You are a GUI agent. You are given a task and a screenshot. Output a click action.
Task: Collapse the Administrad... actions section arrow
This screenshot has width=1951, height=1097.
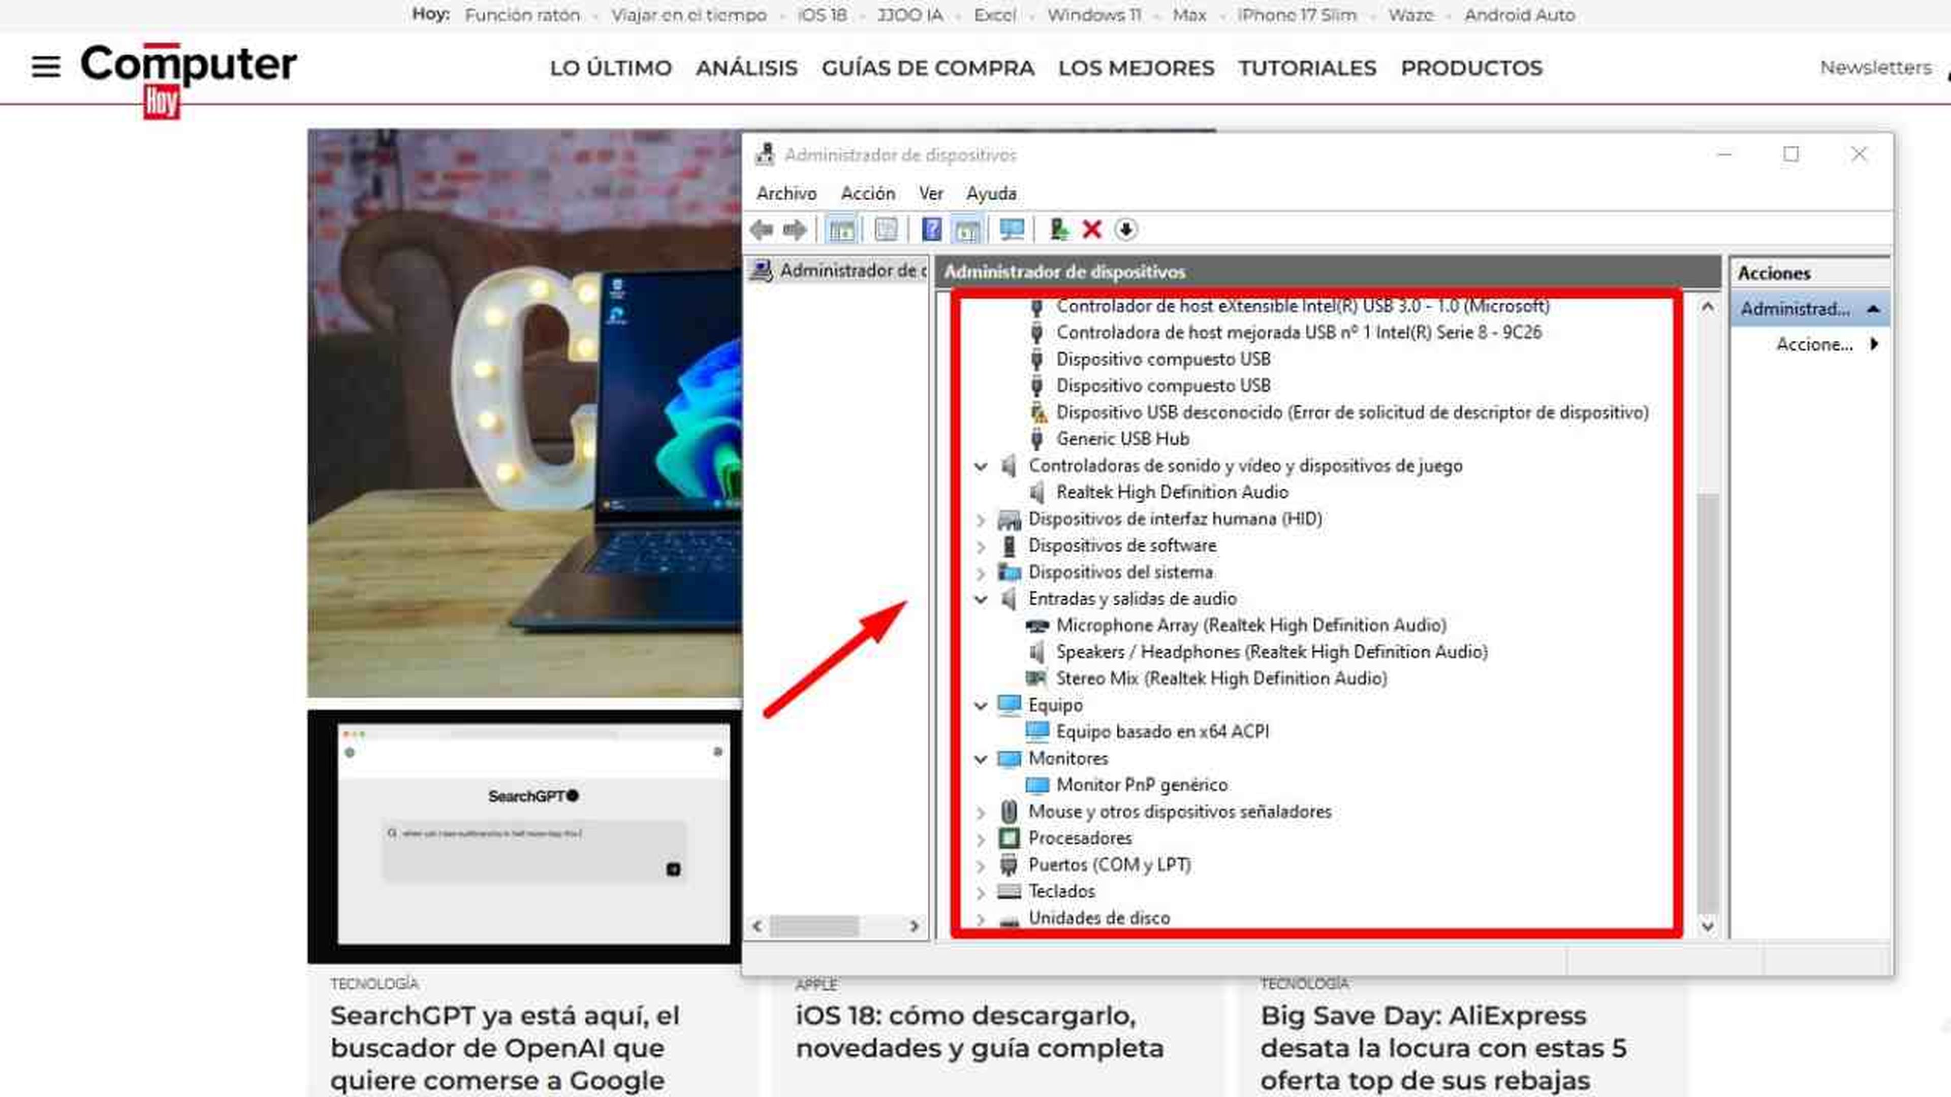pos(1874,309)
